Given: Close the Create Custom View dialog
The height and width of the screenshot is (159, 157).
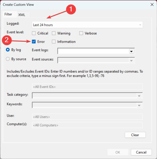Looking at the screenshot, I should (152, 4).
